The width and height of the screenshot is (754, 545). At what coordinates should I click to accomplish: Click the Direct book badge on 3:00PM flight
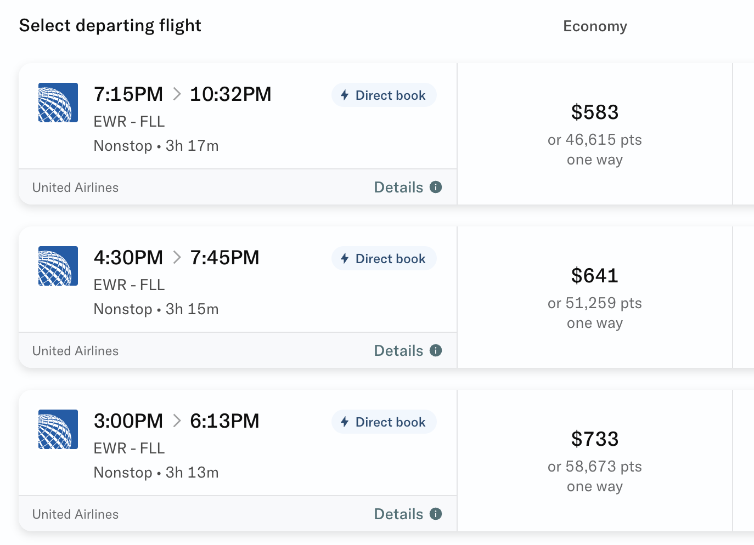point(384,422)
